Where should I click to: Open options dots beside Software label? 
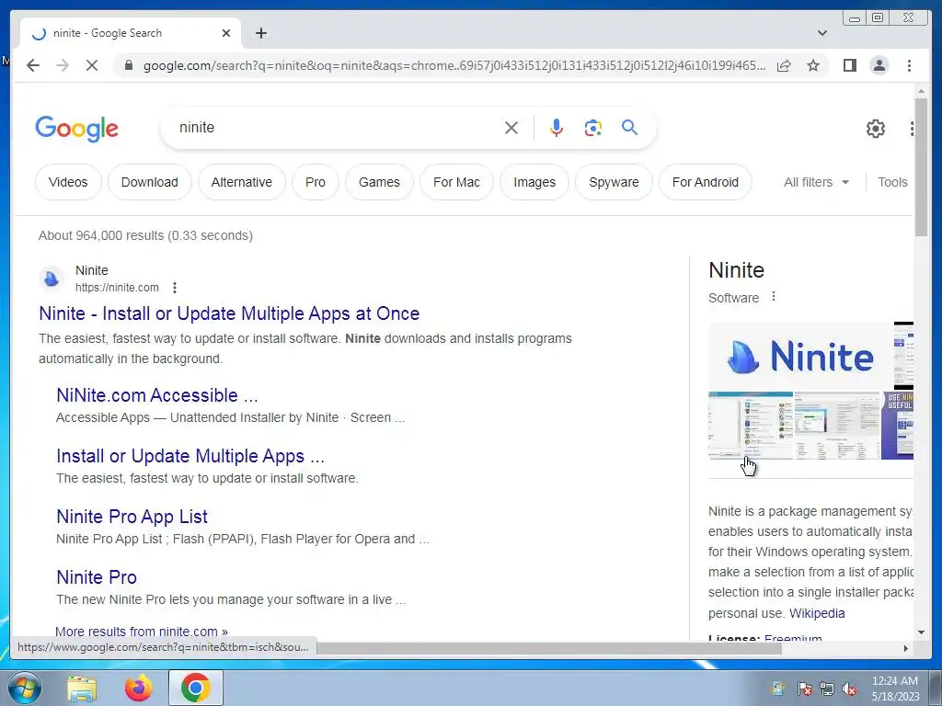pyautogui.click(x=773, y=297)
